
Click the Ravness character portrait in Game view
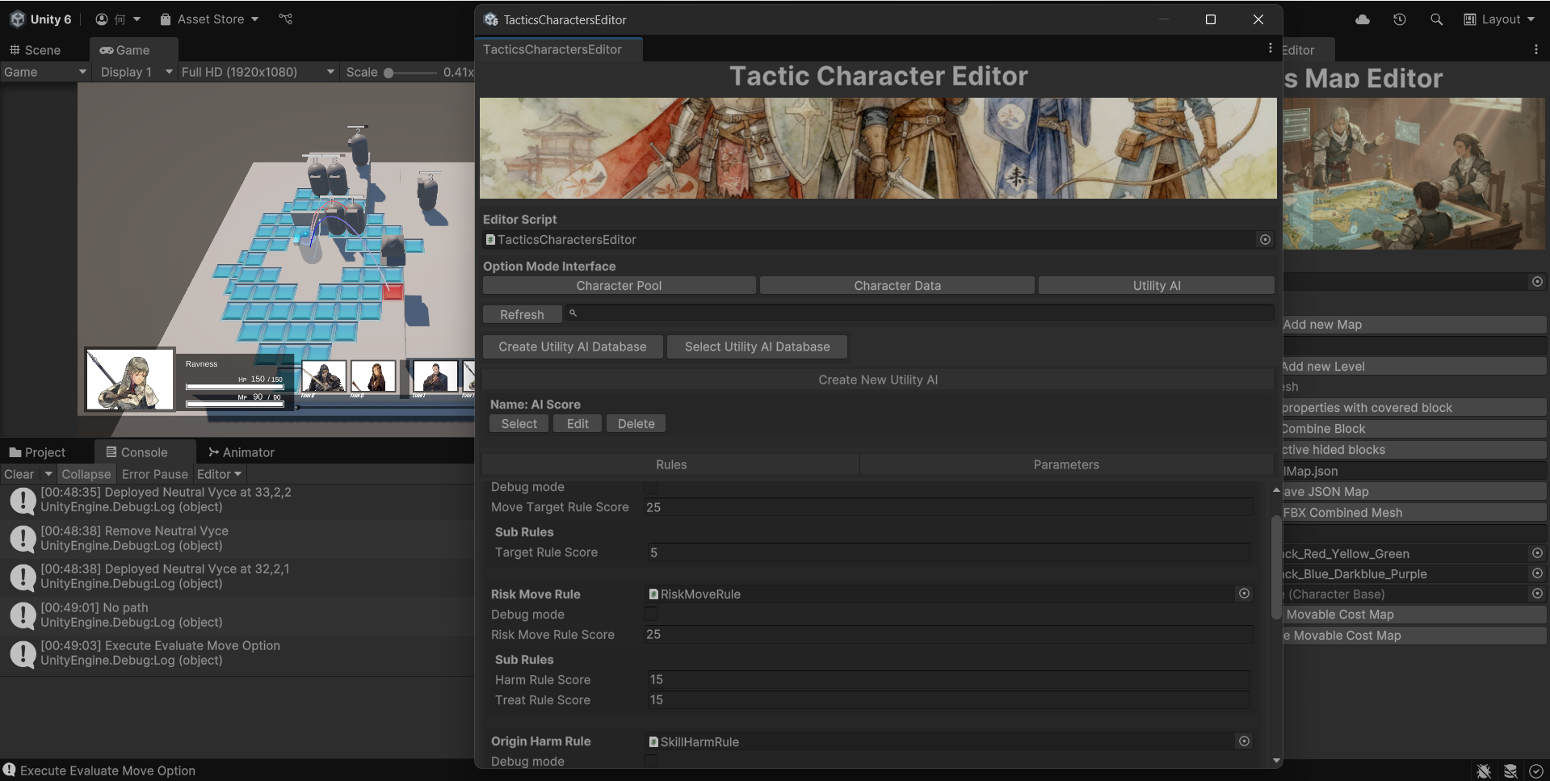coord(129,380)
